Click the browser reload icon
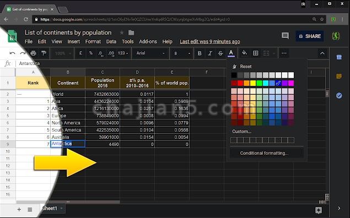 tap(26, 19)
